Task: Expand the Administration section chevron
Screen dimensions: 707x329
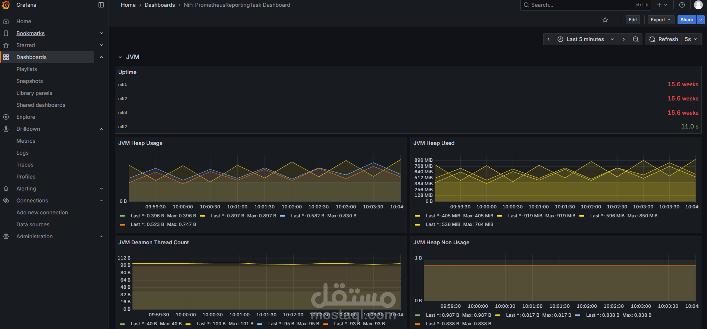Action: (x=101, y=236)
